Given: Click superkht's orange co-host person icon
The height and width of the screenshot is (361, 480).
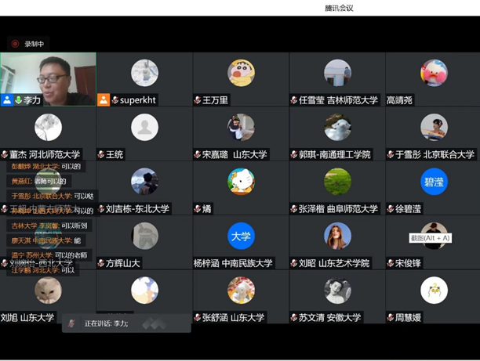Looking at the screenshot, I should tap(104, 100).
